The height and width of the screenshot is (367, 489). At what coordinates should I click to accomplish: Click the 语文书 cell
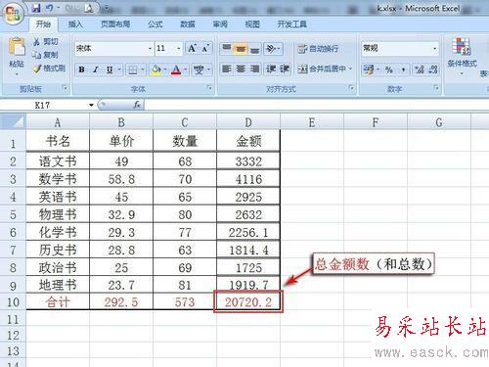[58, 161]
